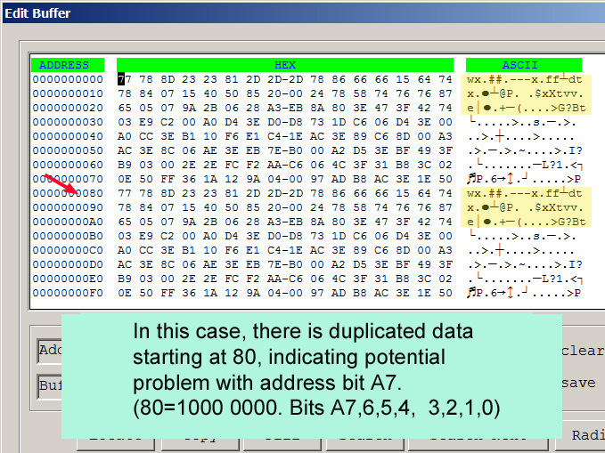The width and height of the screenshot is (605, 453).
Task: Click ASCII text of row 00000000A0
Action: tap(526, 222)
